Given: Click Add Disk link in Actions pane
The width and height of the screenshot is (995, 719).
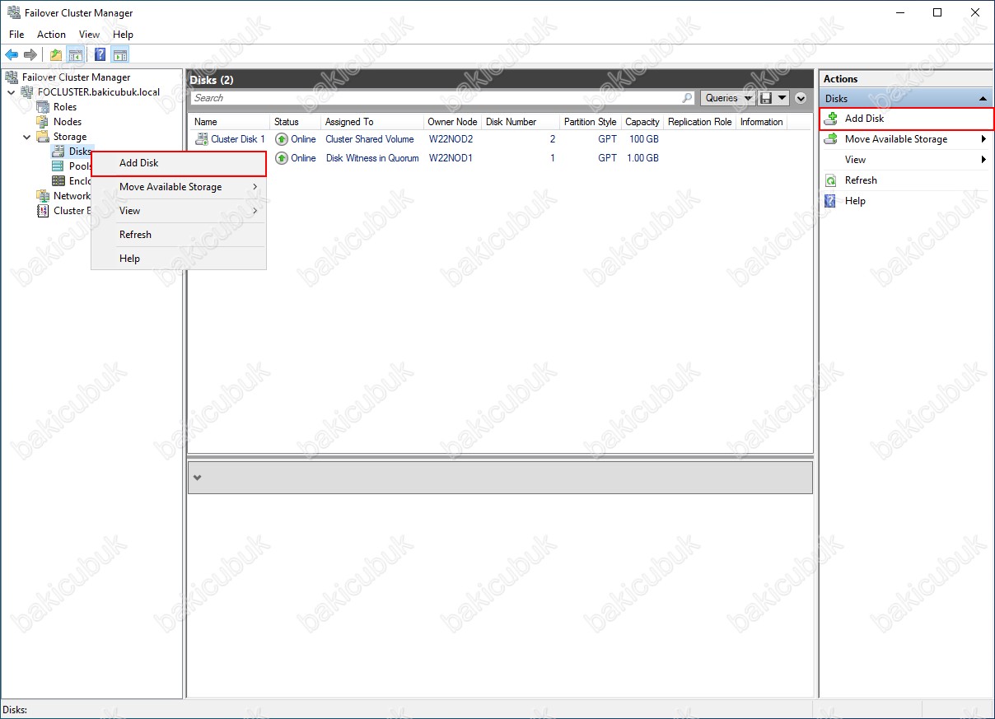Looking at the screenshot, I should [x=864, y=119].
